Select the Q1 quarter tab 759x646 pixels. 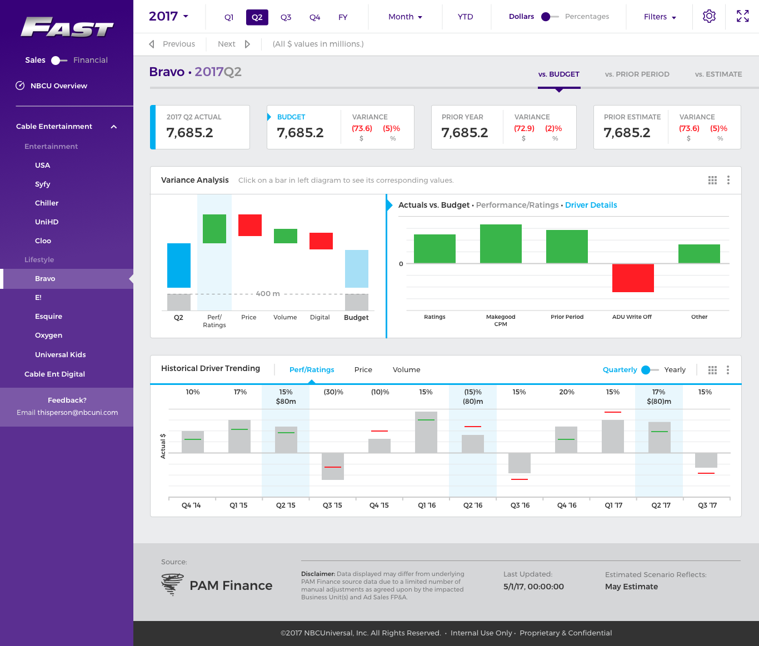click(229, 17)
